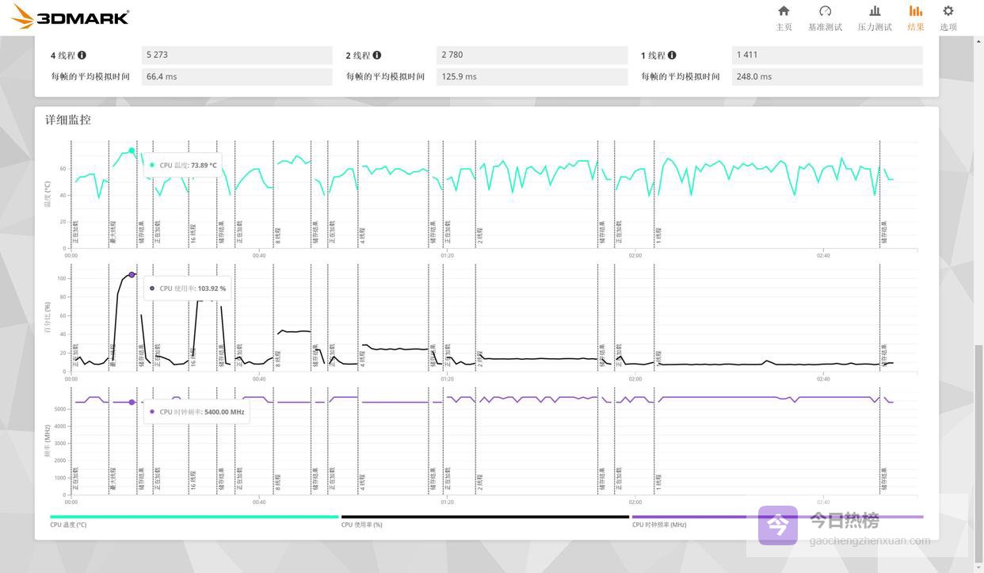The image size is (984, 573).
Task: Click the highlighted CPU 使用率 chart data point
Action: [132, 275]
